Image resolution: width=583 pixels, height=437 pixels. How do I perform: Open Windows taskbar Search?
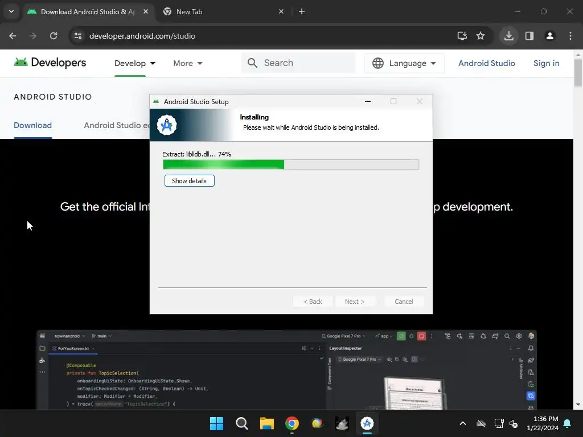(x=241, y=423)
